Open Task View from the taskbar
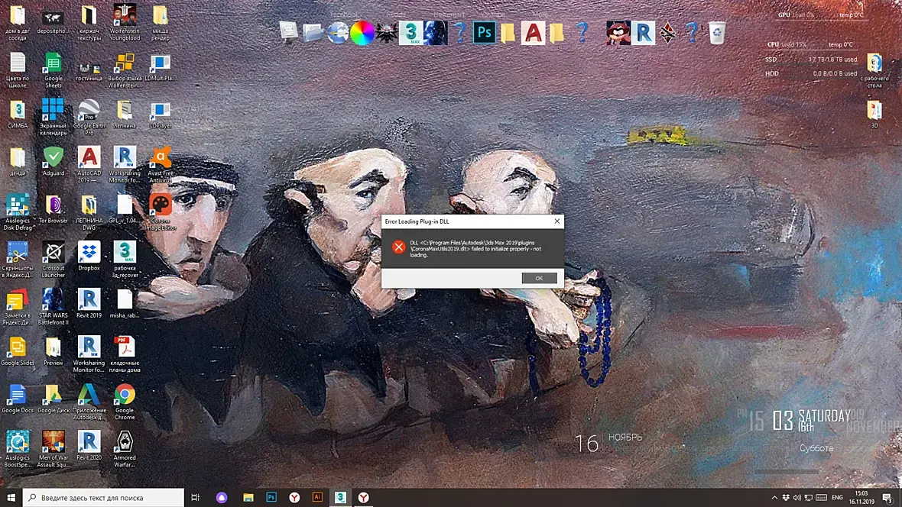 [196, 498]
